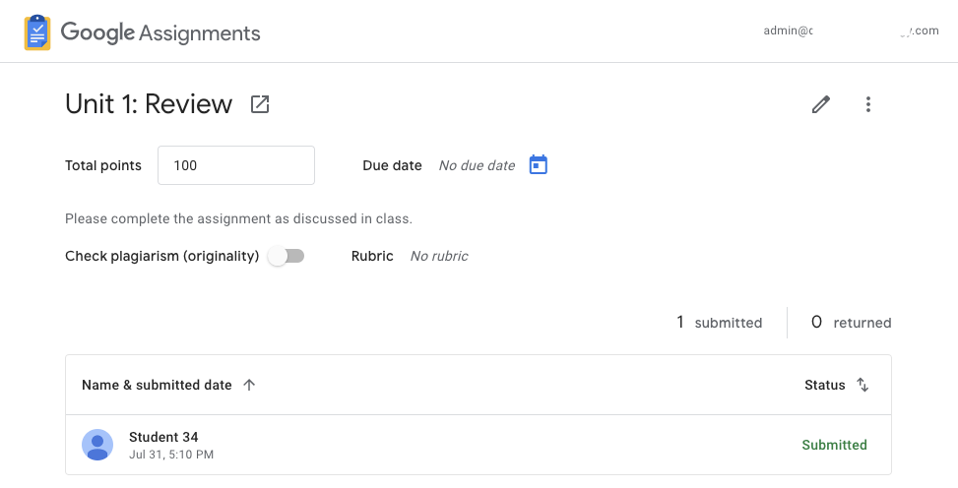This screenshot has width=958, height=488.
Task: Click the Status column sort arrows
Action: point(862,385)
